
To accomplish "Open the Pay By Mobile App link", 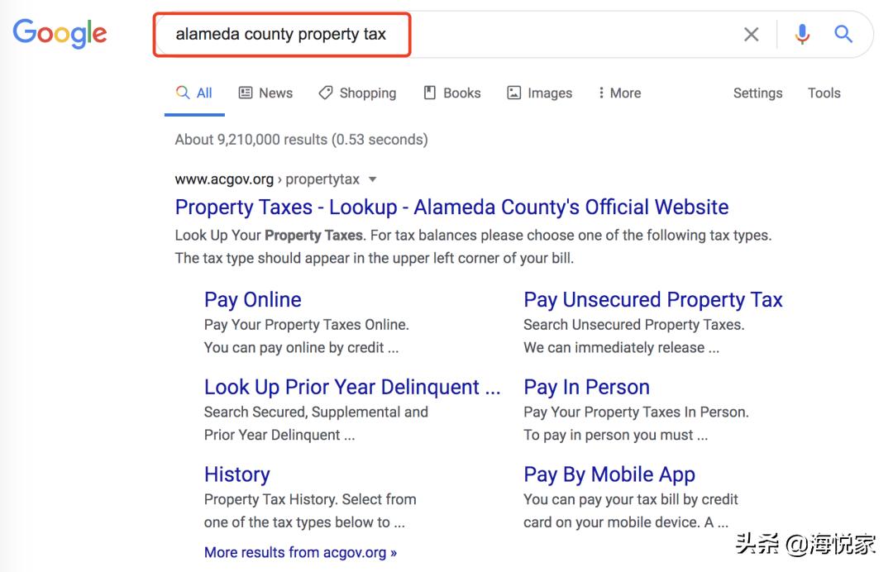I will pyautogui.click(x=609, y=474).
